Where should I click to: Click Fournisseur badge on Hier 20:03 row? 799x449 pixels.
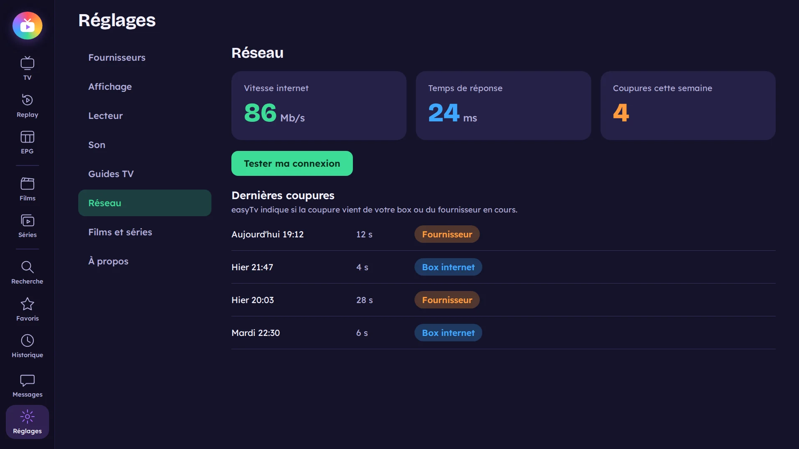(x=447, y=300)
